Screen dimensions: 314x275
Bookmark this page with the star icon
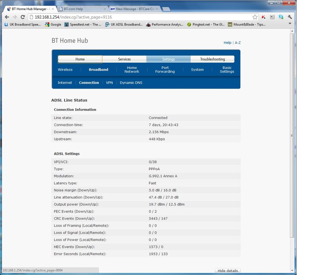point(255,17)
